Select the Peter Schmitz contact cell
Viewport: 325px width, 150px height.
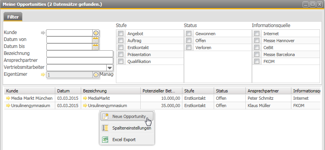point(268,98)
